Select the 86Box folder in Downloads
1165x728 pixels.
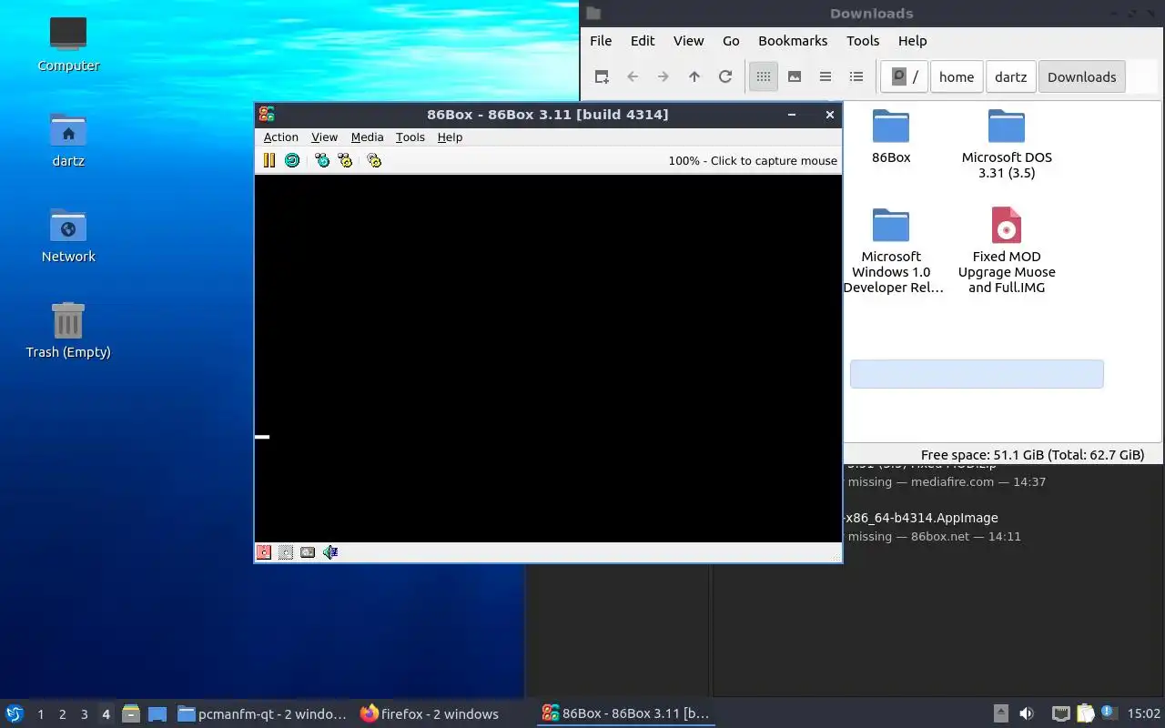click(x=891, y=136)
